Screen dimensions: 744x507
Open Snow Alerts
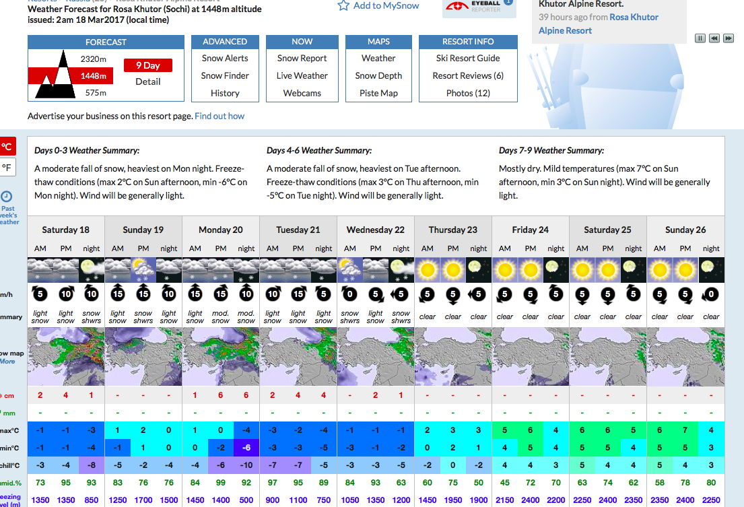tap(225, 59)
